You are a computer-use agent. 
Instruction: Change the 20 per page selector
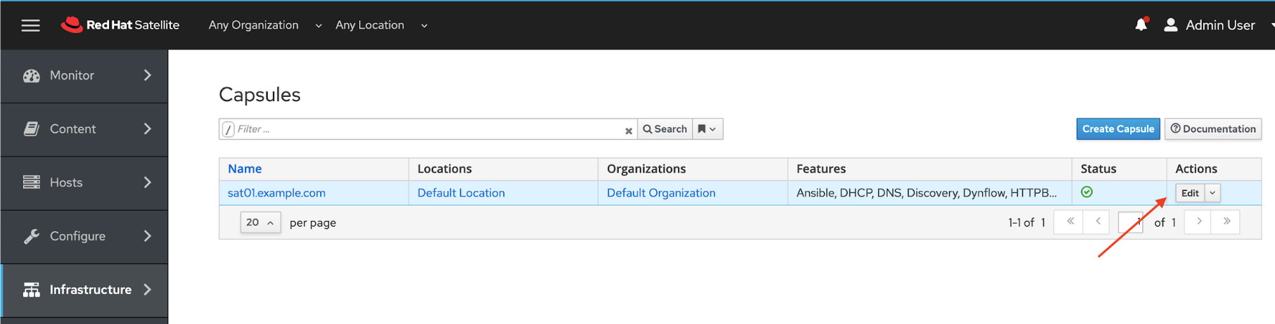coord(260,222)
